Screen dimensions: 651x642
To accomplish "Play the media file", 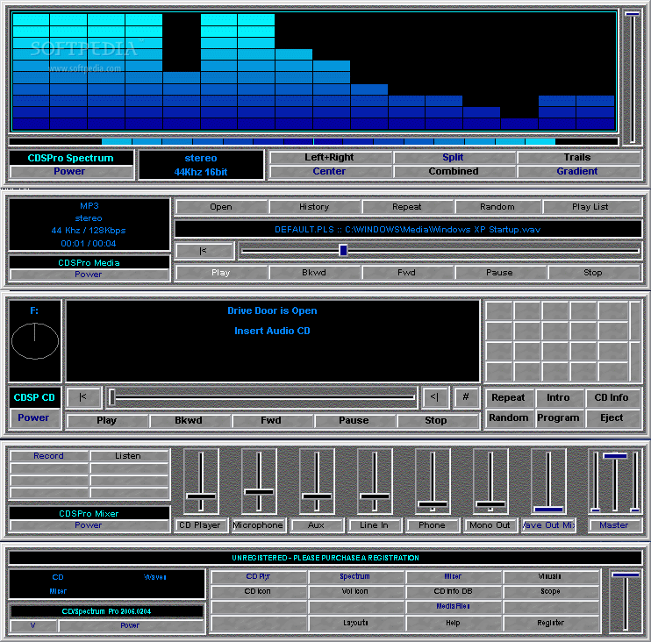I will pyautogui.click(x=221, y=273).
